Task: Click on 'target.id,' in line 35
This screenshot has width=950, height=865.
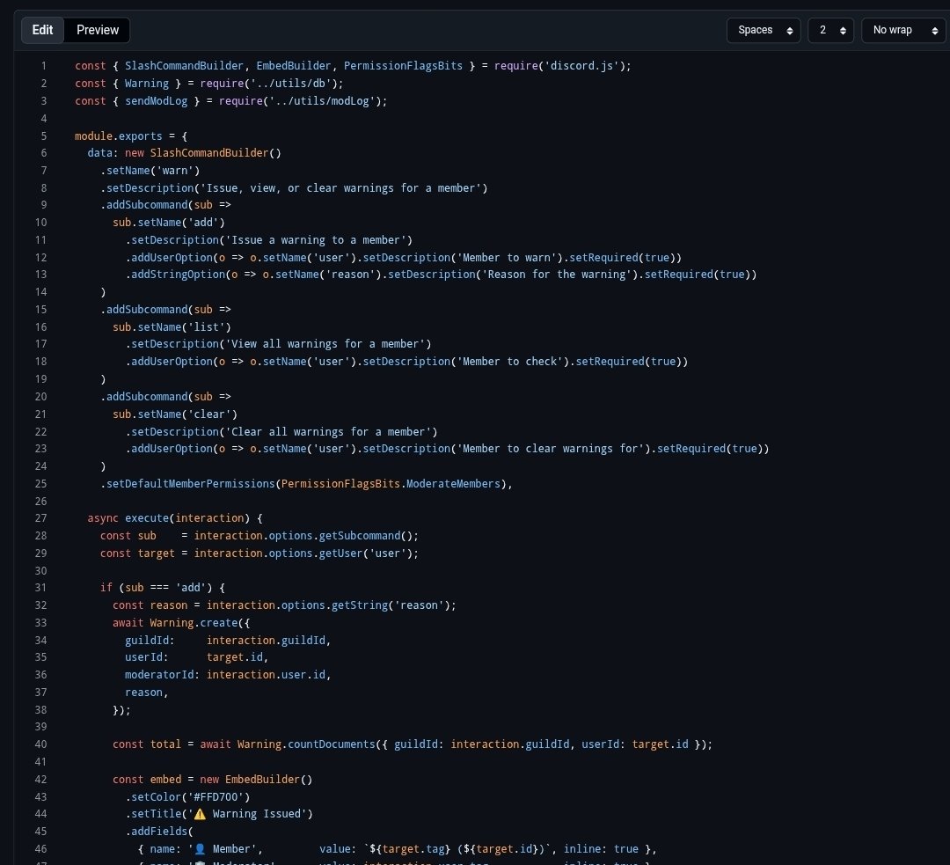Action: [x=237, y=657]
